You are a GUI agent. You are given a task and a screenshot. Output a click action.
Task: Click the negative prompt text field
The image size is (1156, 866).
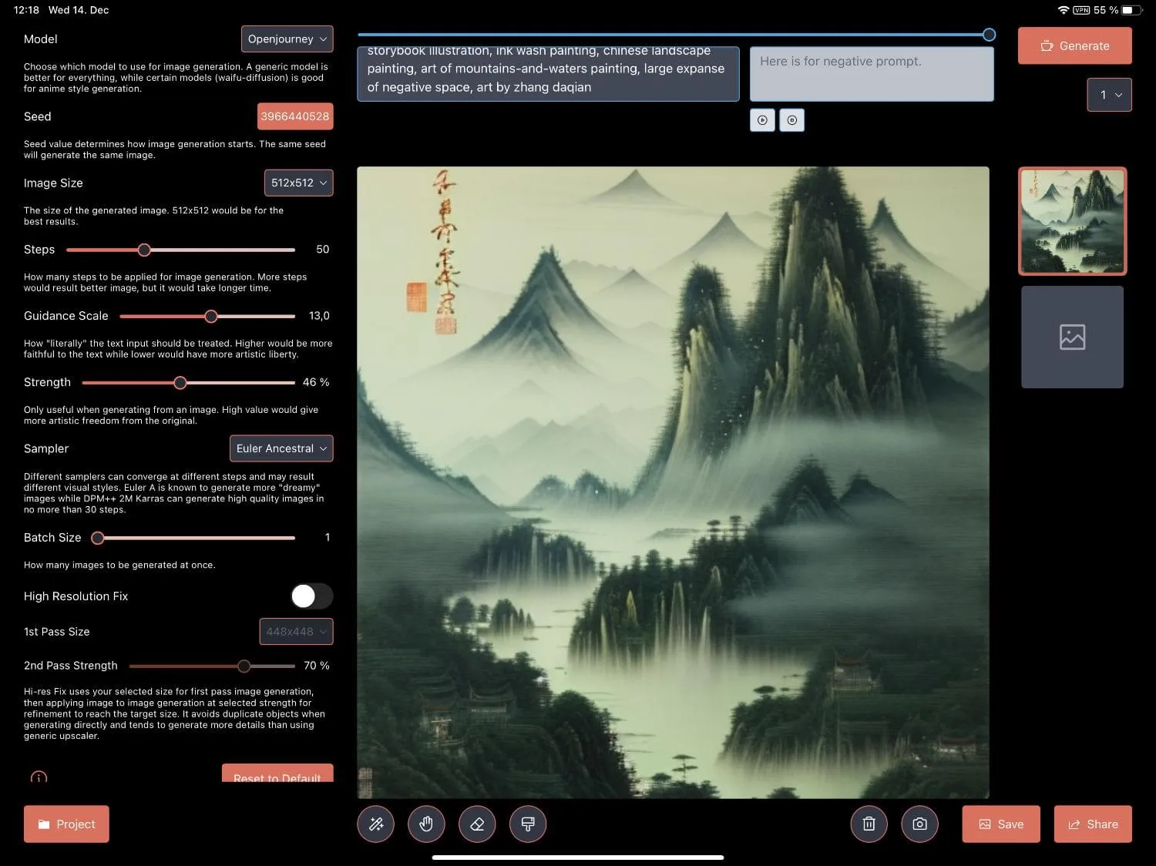pyautogui.click(x=871, y=74)
